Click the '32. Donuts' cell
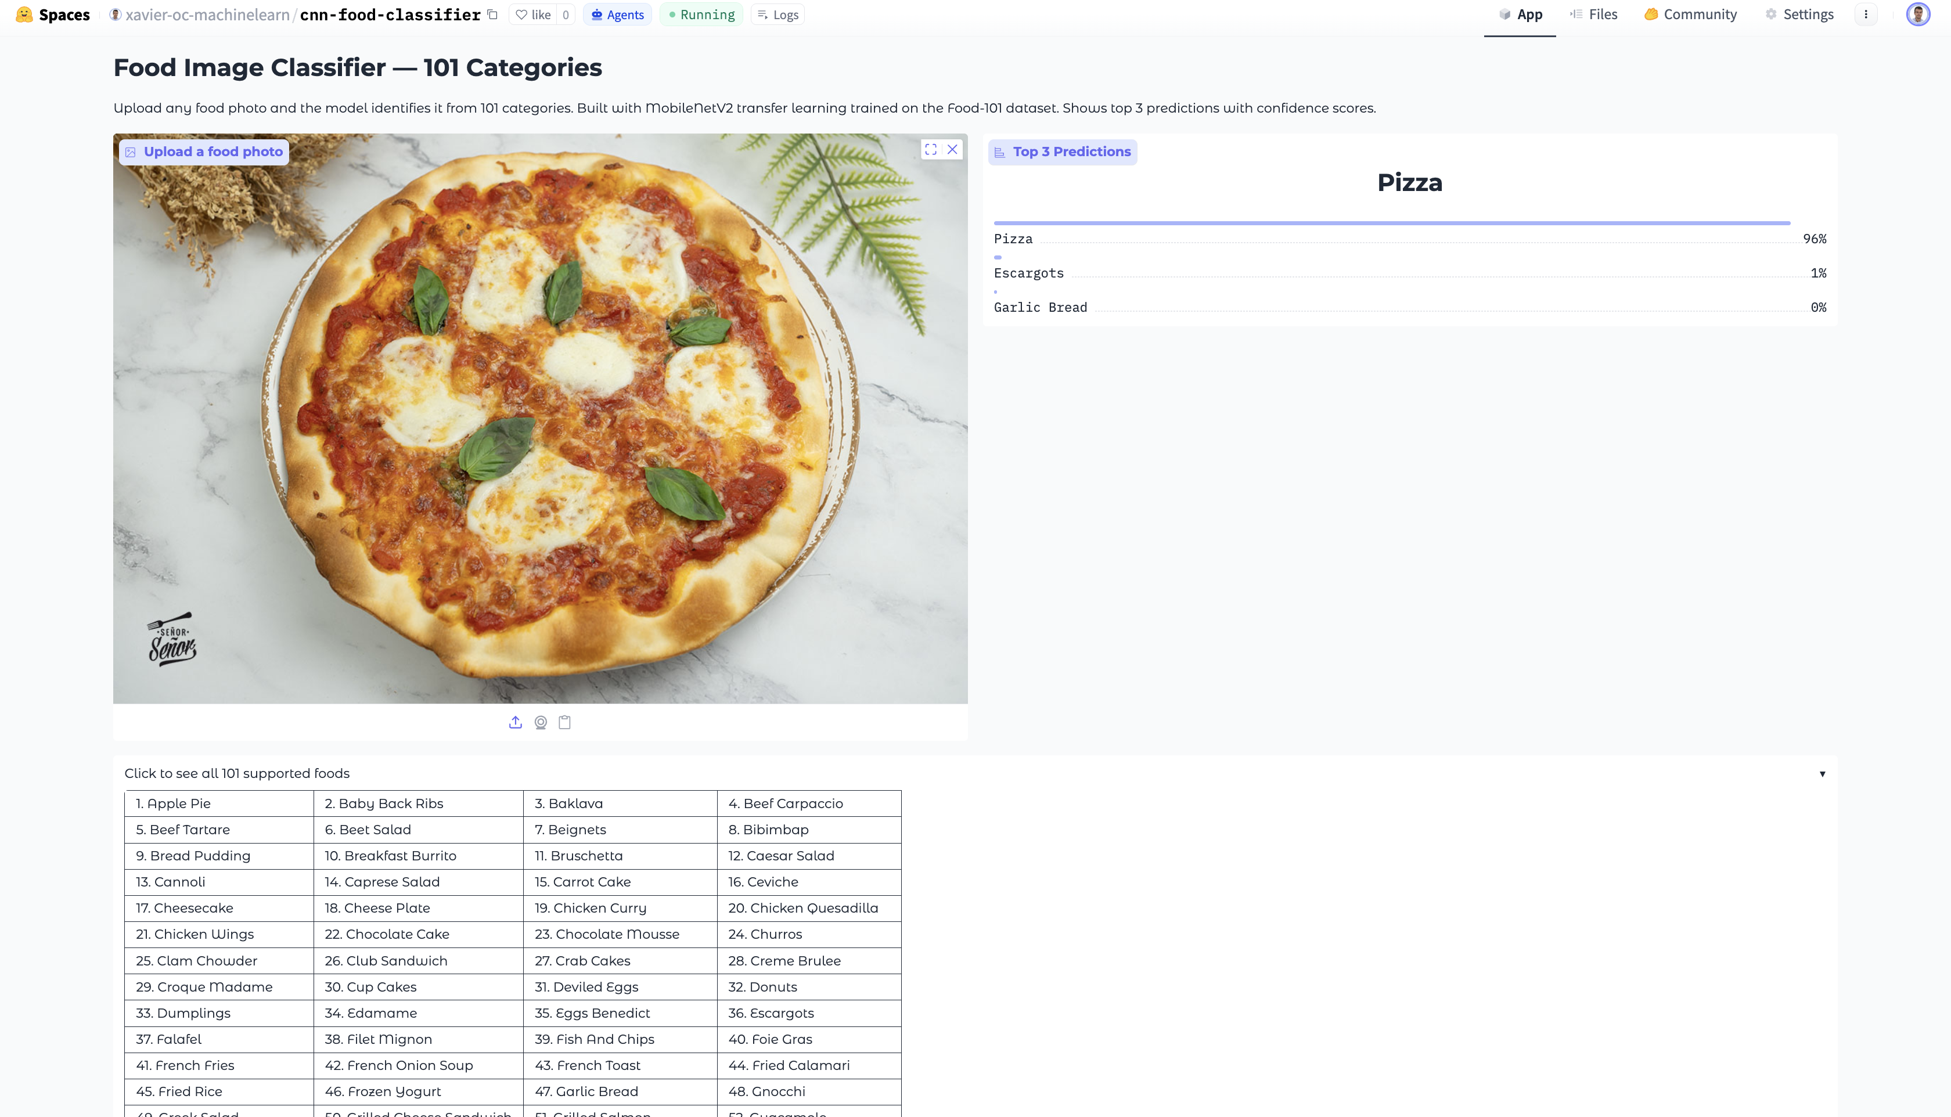The width and height of the screenshot is (1951, 1117). [809, 986]
